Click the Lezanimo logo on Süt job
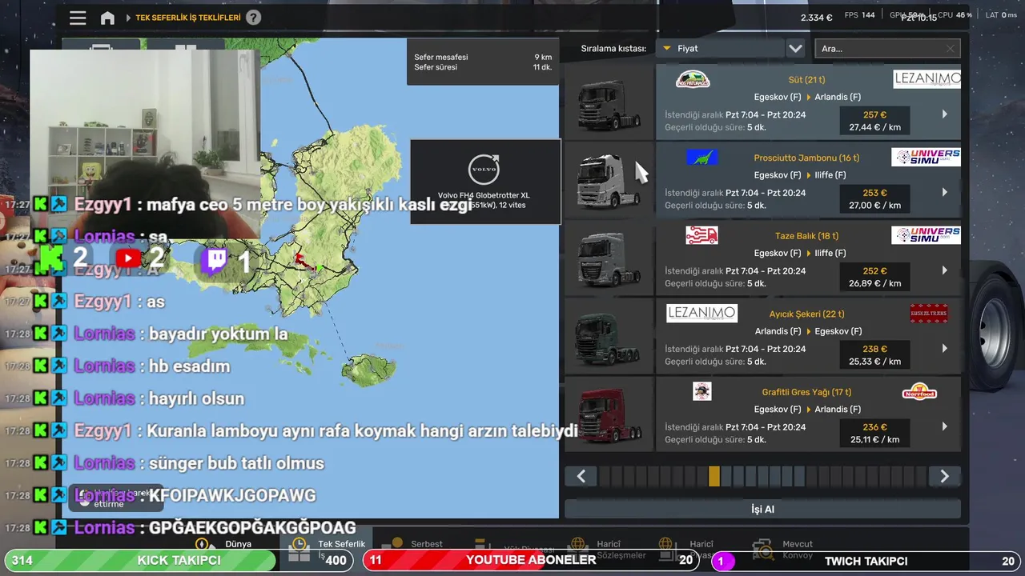 pyautogui.click(x=927, y=79)
